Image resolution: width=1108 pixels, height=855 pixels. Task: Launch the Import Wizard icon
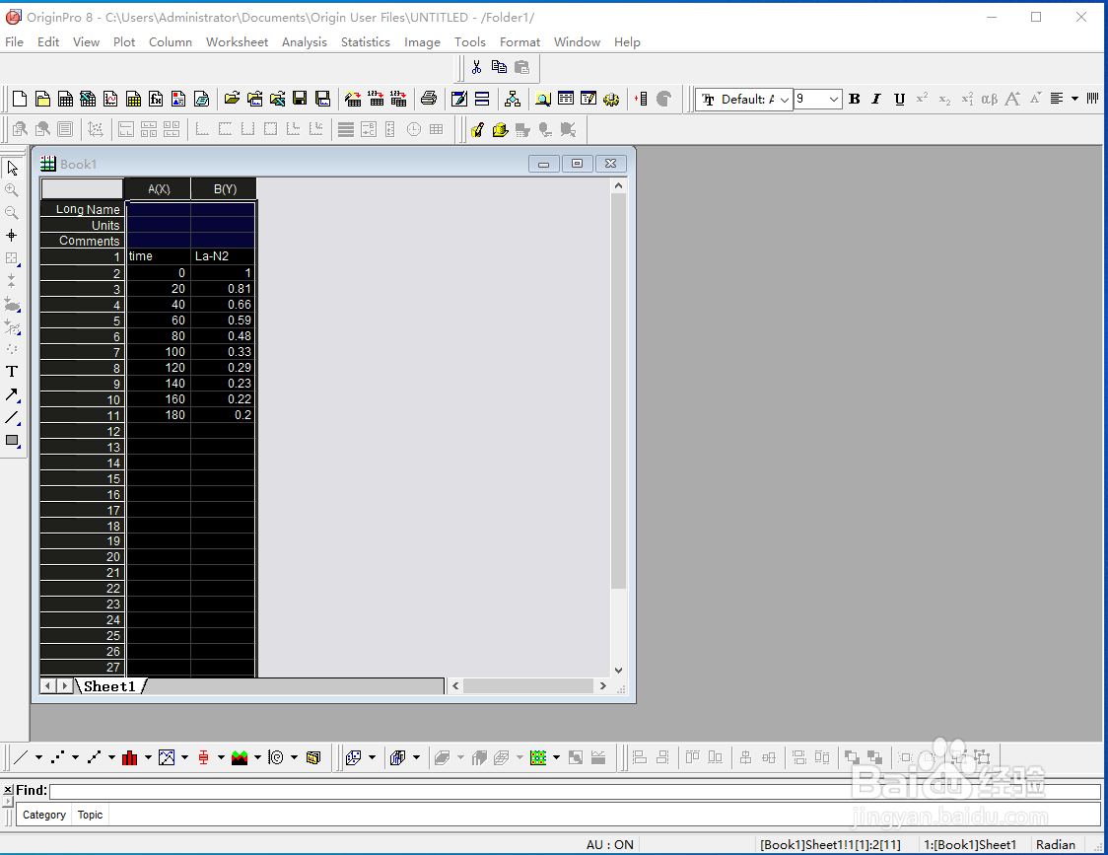coord(353,99)
